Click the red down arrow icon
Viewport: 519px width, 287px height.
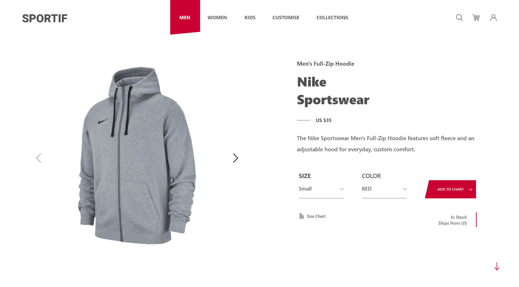(x=497, y=266)
